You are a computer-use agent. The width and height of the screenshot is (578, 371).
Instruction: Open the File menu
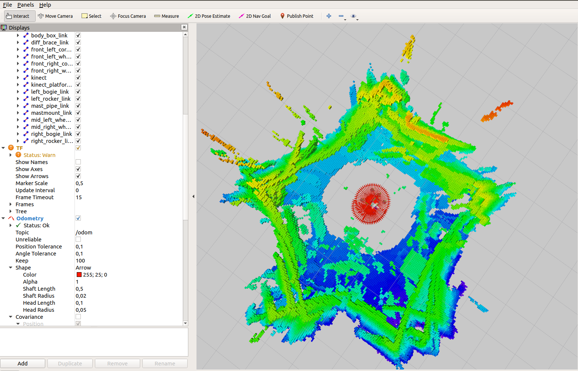coord(7,5)
